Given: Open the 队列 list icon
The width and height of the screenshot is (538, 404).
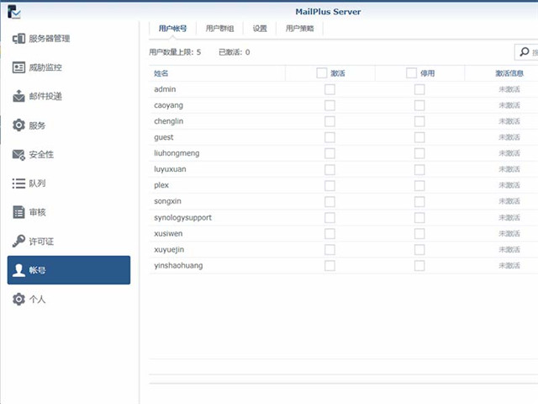Looking at the screenshot, I should (18, 183).
